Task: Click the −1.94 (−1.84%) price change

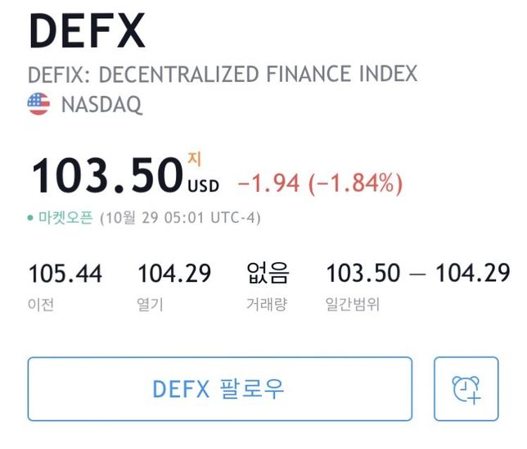Action: (320, 183)
